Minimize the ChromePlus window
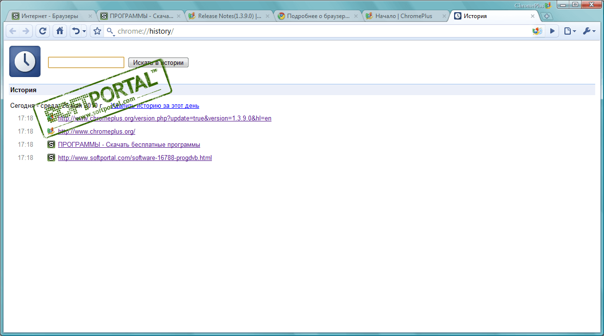Image resolution: width=604 pixels, height=336 pixels. coord(564,4)
